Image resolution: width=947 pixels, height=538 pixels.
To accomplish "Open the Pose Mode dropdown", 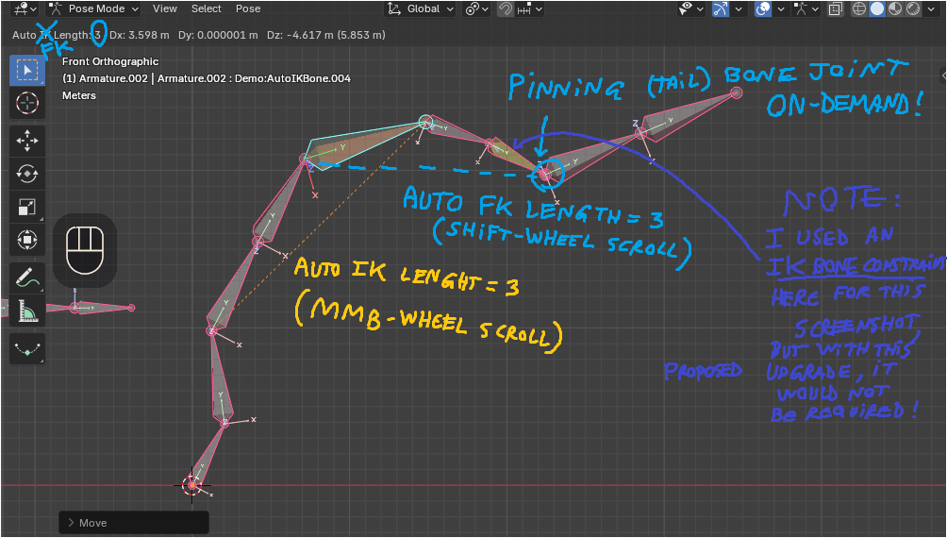I will click(93, 8).
